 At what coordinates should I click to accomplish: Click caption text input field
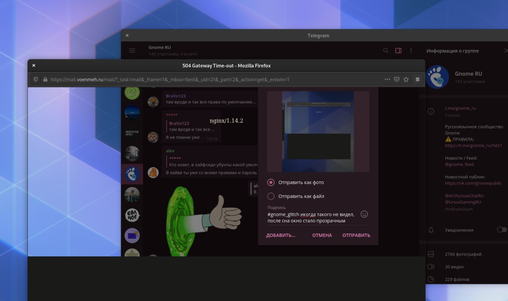click(313, 217)
